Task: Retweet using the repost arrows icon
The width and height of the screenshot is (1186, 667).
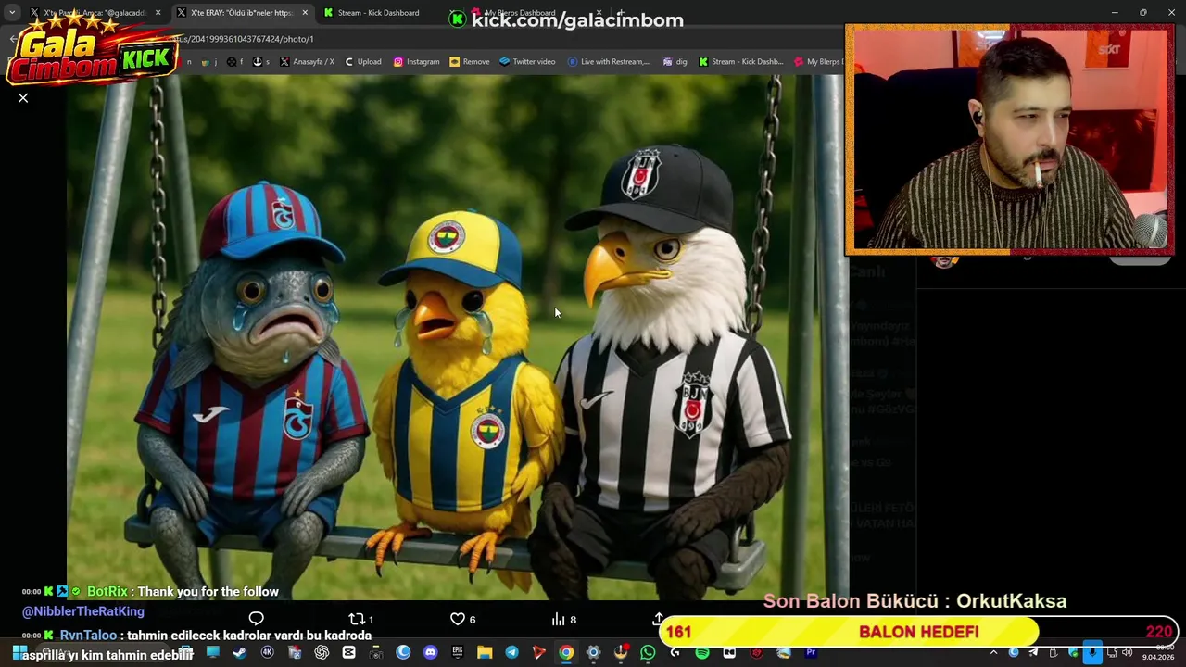Action: [x=357, y=619]
